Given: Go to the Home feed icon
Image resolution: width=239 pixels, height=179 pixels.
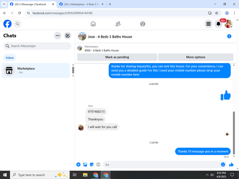Looking at the screenshot, I should 93,24.
